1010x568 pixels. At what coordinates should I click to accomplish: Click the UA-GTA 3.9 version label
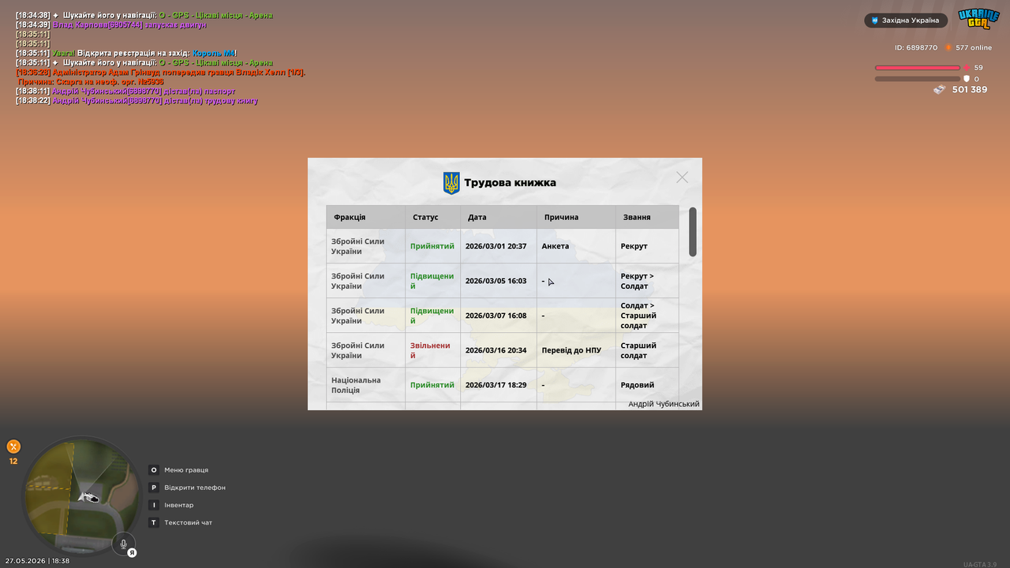click(980, 564)
